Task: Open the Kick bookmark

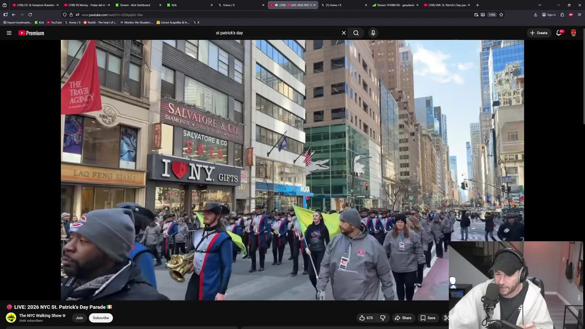Action: point(39,22)
